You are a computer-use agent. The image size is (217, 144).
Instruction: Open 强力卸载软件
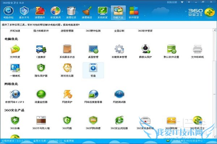tap(41, 31)
